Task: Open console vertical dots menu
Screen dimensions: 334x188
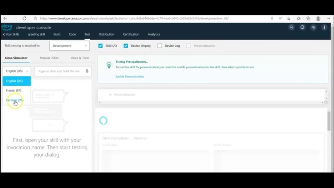Action: [x=324, y=27]
